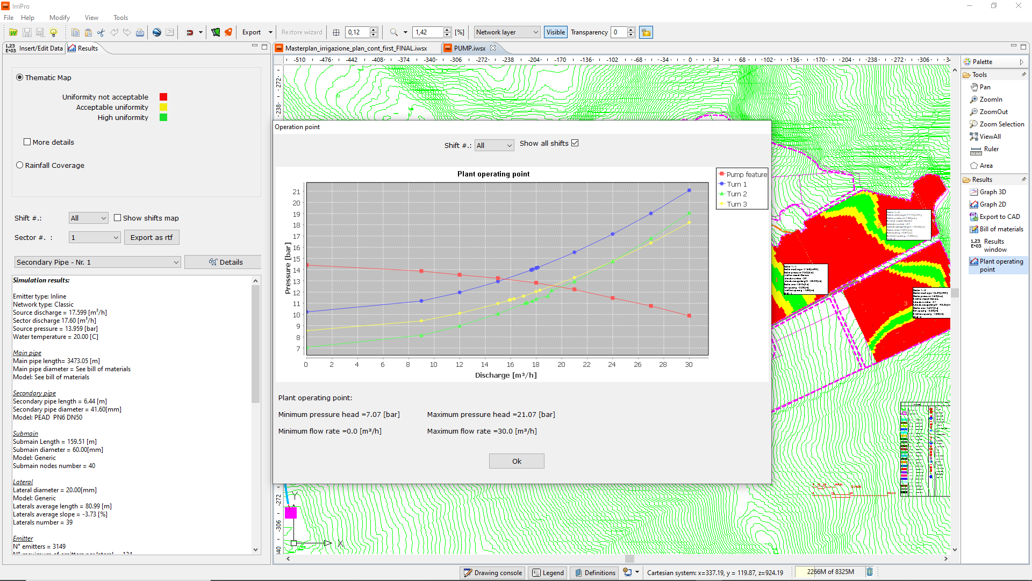Select the Rainfall Coverage radio button

(20, 165)
